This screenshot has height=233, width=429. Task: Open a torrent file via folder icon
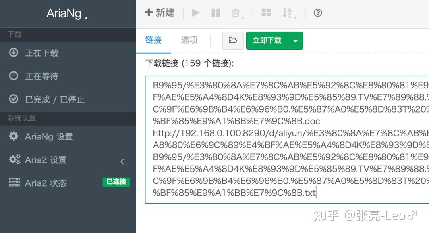click(233, 40)
